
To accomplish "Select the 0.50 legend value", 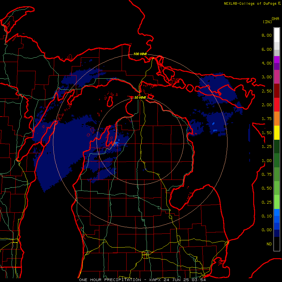I will coord(267,188).
